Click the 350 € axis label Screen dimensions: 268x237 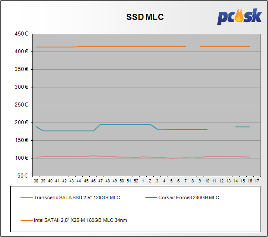coord(21,69)
